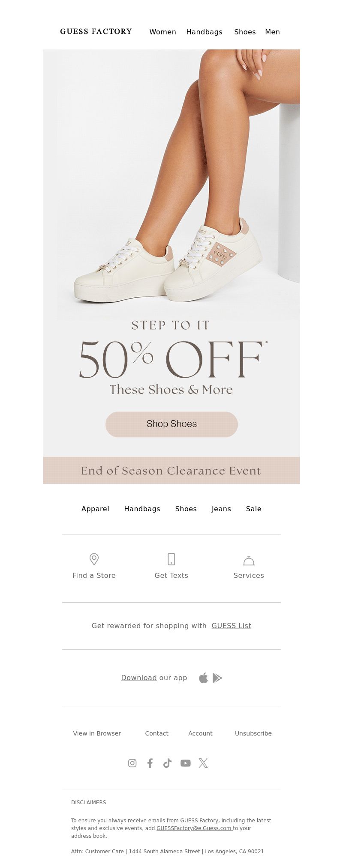Screen dimensions: 343x864
Task: Open the GUESS List rewards link
Action: click(231, 626)
